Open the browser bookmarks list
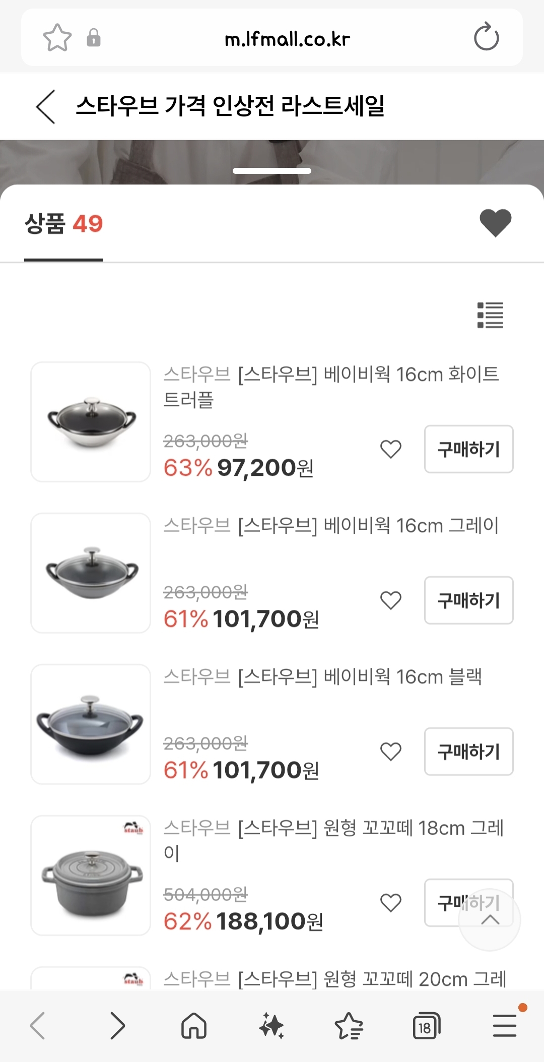Image resolution: width=544 pixels, height=1062 pixels. pyautogui.click(x=349, y=1026)
